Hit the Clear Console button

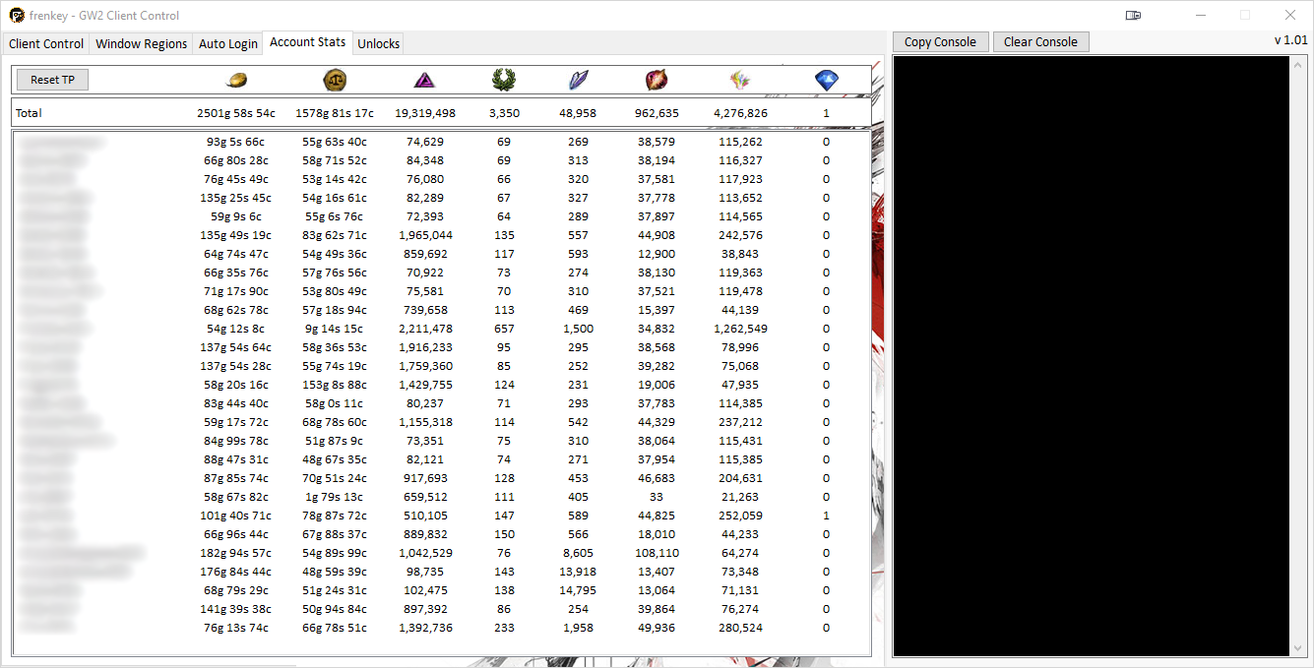click(x=1040, y=42)
